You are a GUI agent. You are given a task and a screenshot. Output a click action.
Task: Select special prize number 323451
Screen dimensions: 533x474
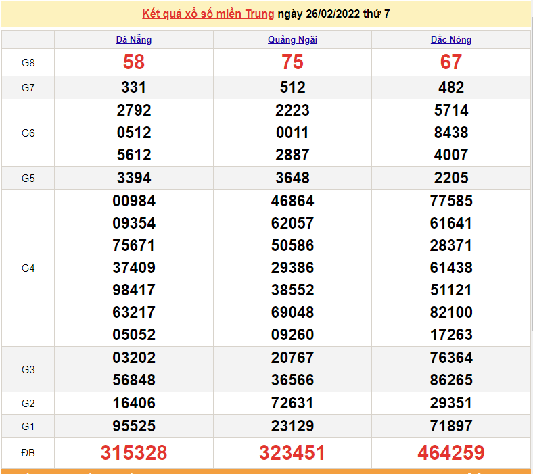pos(292,453)
